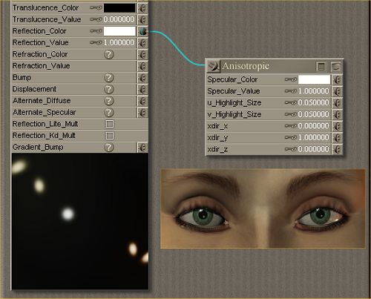371x299 pixels.
Task: Open the Alternate_Specular question mark chooser
Action: (x=109, y=112)
